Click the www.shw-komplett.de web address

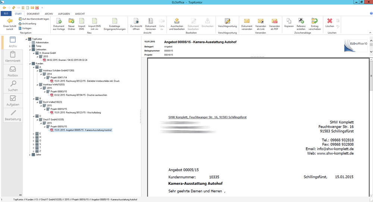pyautogui.click(x=335, y=153)
